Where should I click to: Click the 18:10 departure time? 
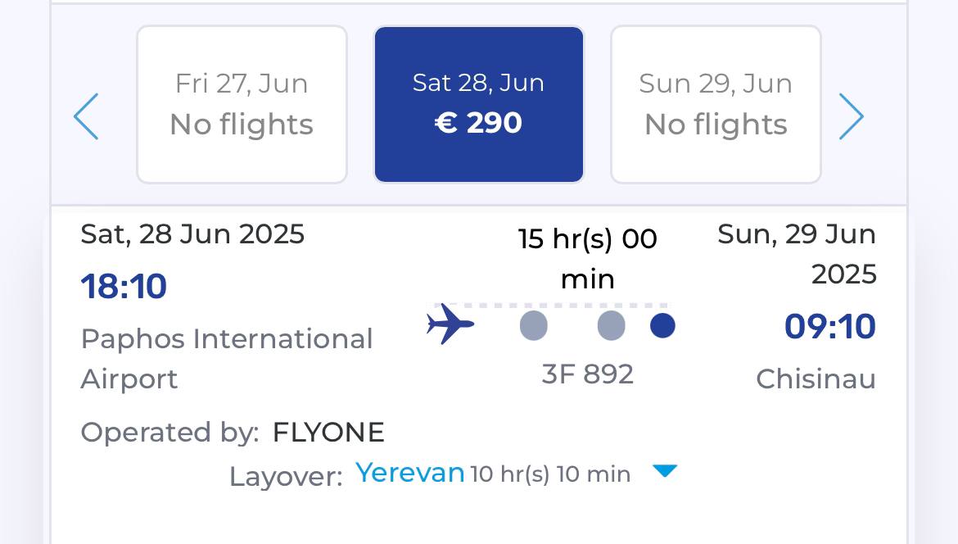[124, 286]
